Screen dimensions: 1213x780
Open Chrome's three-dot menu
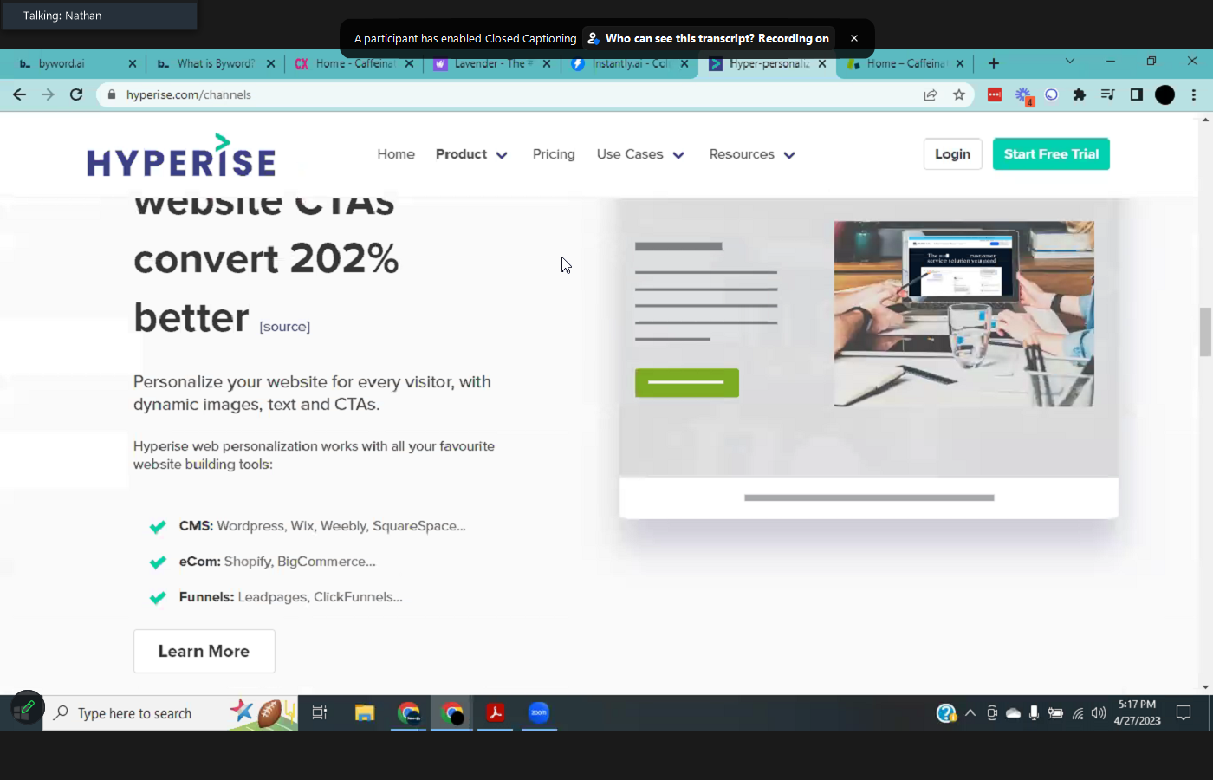1193,94
